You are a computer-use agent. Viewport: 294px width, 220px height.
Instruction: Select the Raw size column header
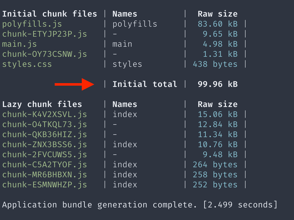point(217,14)
